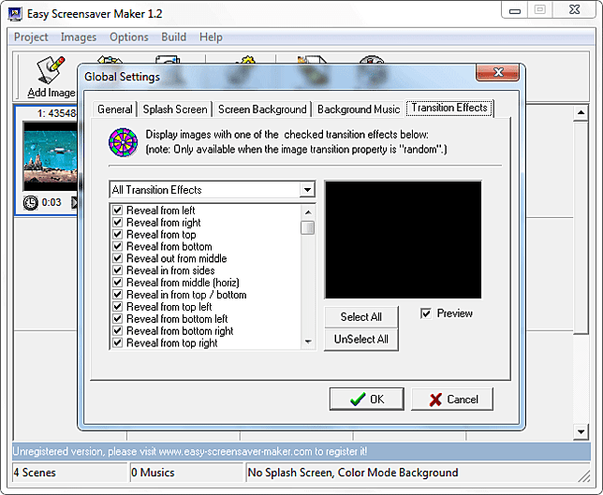Click the main window scroll up arrow
Image resolution: width=603 pixels, height=495 pixels.
(581, 112)
